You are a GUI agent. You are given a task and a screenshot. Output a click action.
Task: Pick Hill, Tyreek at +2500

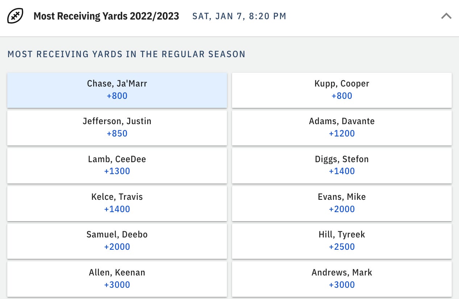point(342,241)
